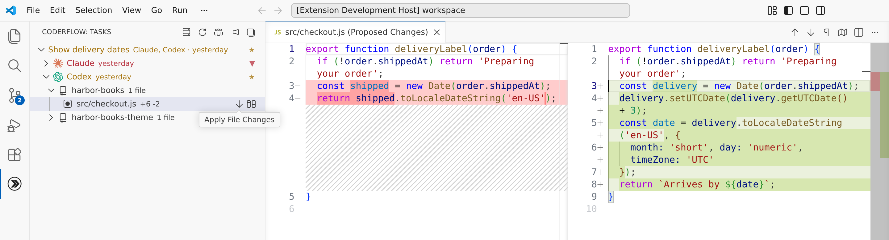Image resolution: width=889 pixels, height=240 pixels.
Task: Open diff view icon for src/checkout.js
Action: (x=251, y=104)
